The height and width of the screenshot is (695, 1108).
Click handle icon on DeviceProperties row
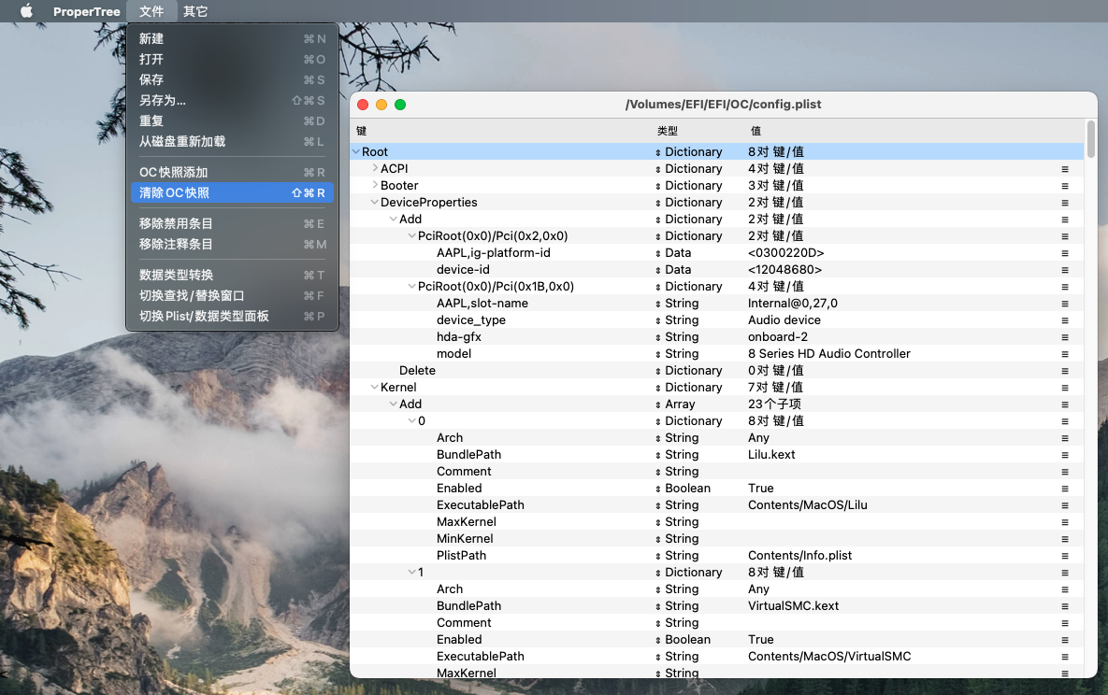(x=1065, y=203)
